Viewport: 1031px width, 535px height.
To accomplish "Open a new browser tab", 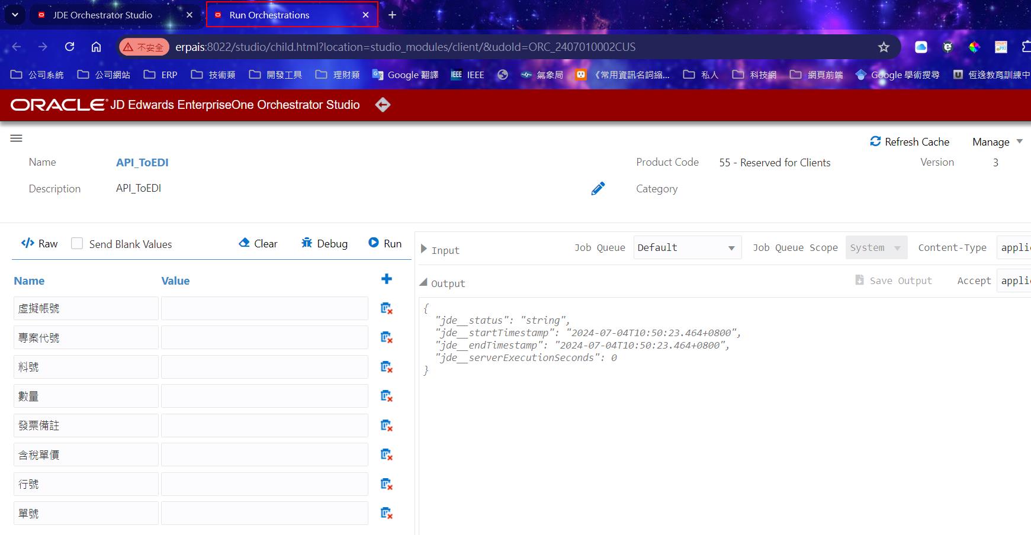I will pos(392,15).
